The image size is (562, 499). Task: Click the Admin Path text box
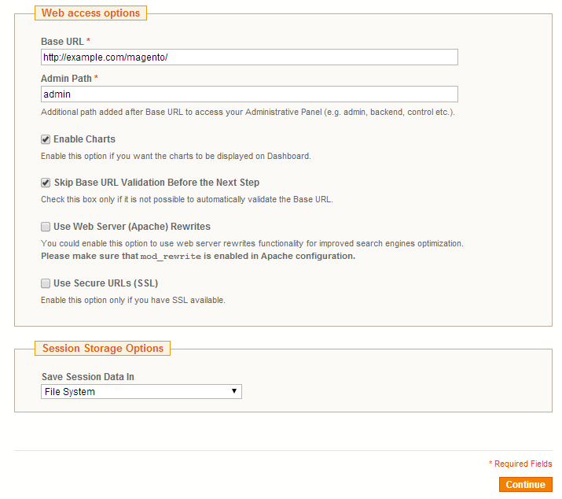[249, 94]
